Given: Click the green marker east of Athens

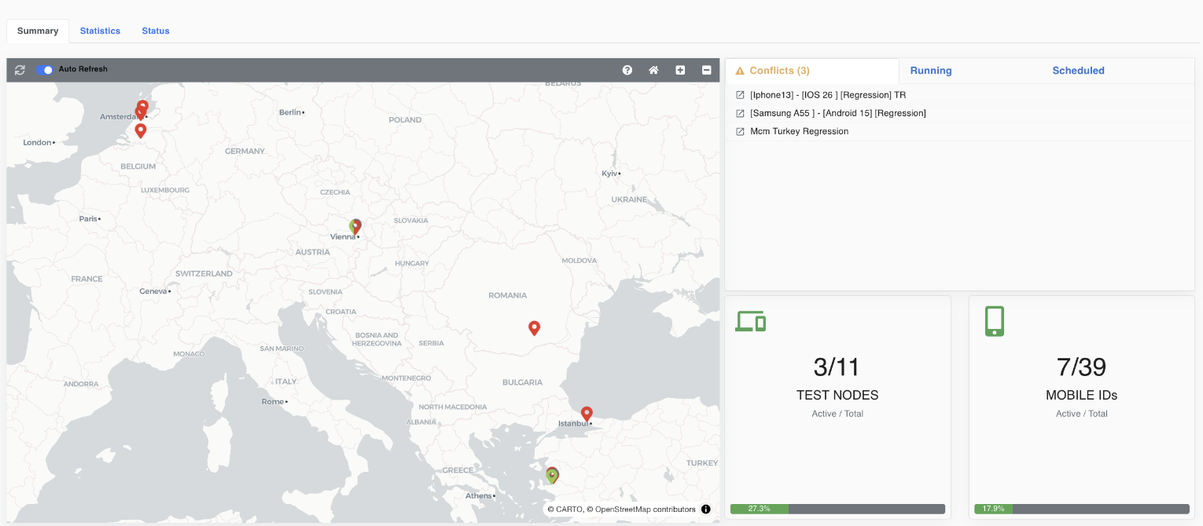Looking at the screenshot, I should coord(552,475).
